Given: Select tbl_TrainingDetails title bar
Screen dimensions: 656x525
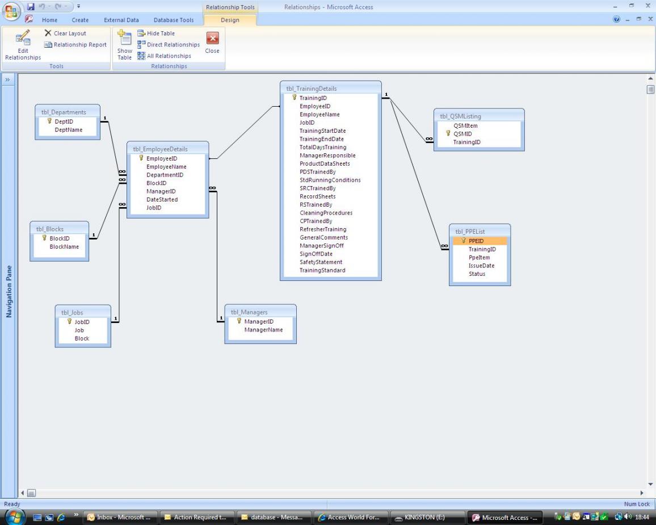Looking at the screenshot, I should tap(330, 89).
